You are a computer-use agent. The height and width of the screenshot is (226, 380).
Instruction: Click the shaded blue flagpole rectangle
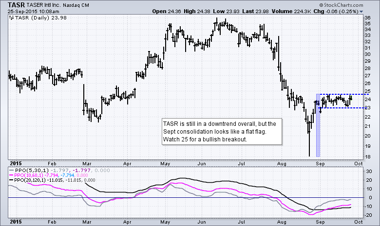coord(318,125)
